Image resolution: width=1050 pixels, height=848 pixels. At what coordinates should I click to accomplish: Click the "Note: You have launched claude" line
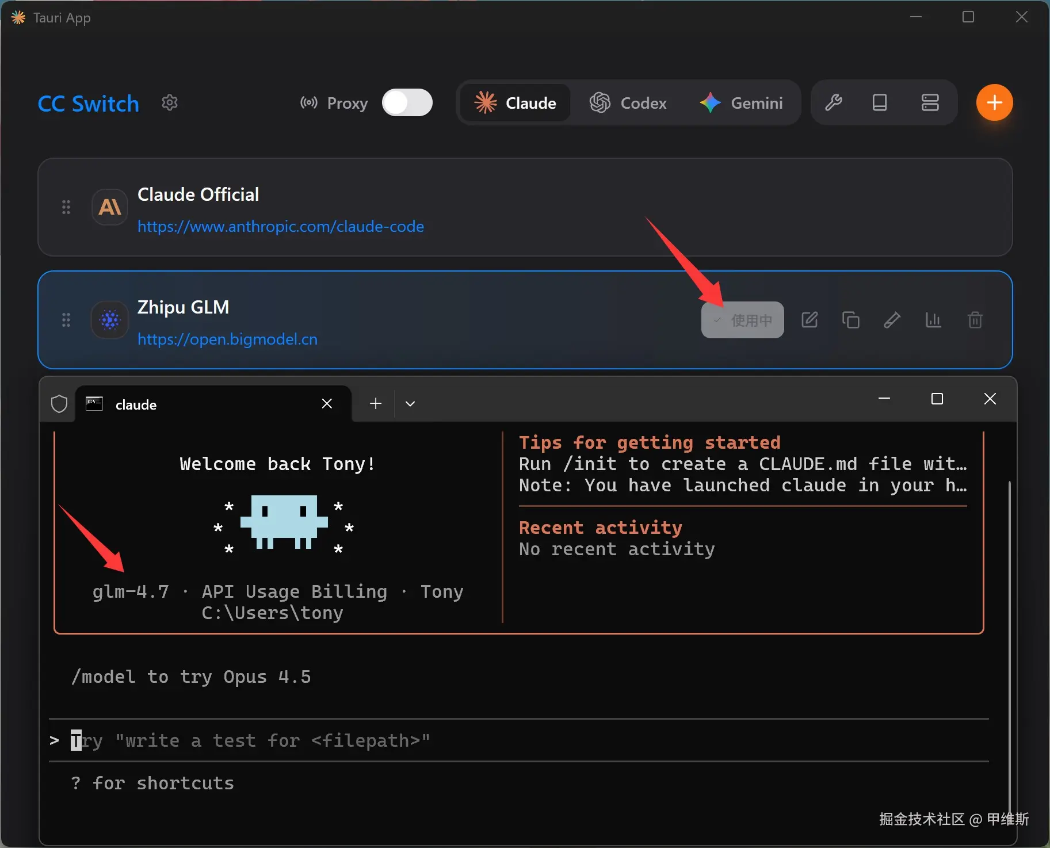743,486
